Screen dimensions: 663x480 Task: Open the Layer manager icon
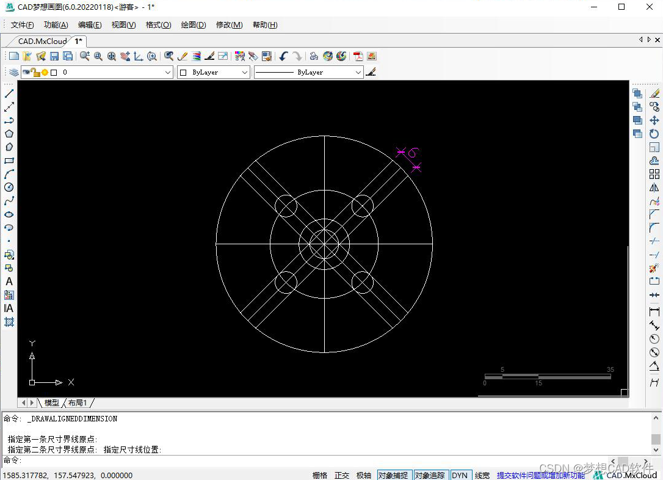(14, 72)
